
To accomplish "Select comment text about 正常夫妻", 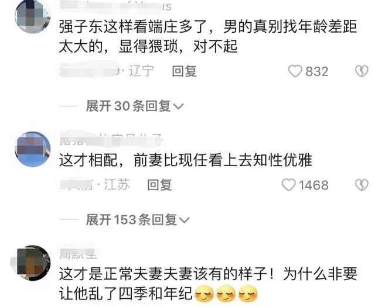I will pyautogui.click(x=208, y=284).
